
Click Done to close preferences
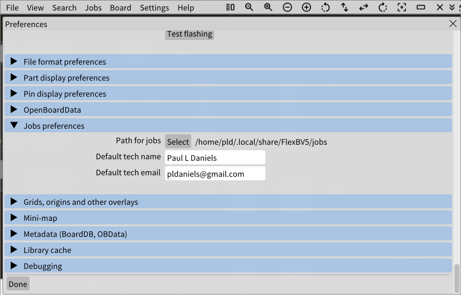tap(18, 283)
